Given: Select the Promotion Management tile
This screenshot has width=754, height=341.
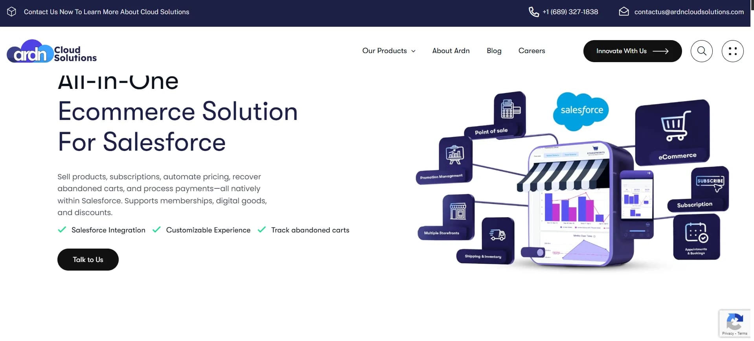Looking at the screenshot, I should (445, 160).
